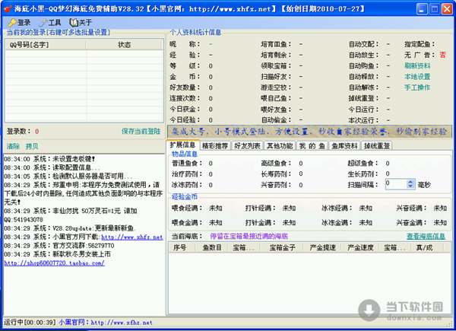Click the 扫描间隔 input field

pos(396,184)
